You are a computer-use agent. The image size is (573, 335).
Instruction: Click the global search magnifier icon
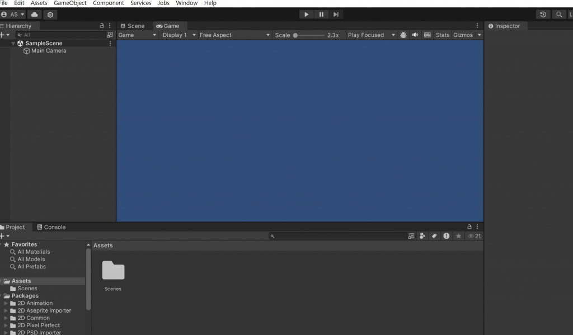pos(559,15)
